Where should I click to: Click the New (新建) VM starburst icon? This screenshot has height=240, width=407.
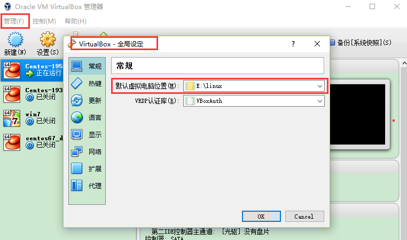[15, 39]
